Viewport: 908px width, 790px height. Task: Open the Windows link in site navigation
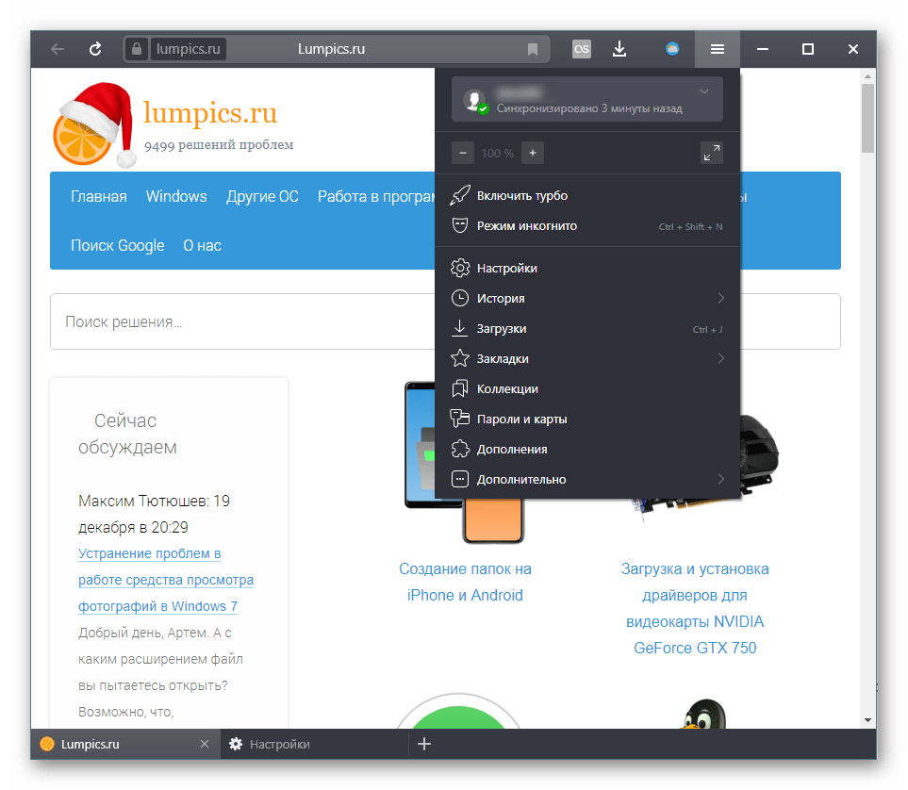(176, 196)
